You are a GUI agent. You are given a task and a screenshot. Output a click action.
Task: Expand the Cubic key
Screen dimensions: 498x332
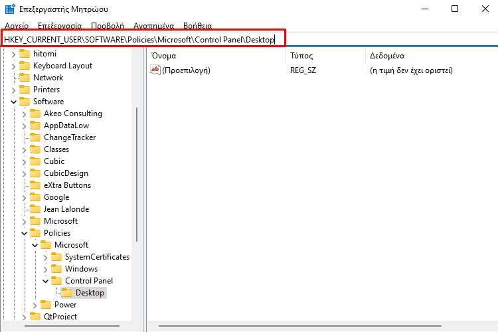[x=24, y=162]
